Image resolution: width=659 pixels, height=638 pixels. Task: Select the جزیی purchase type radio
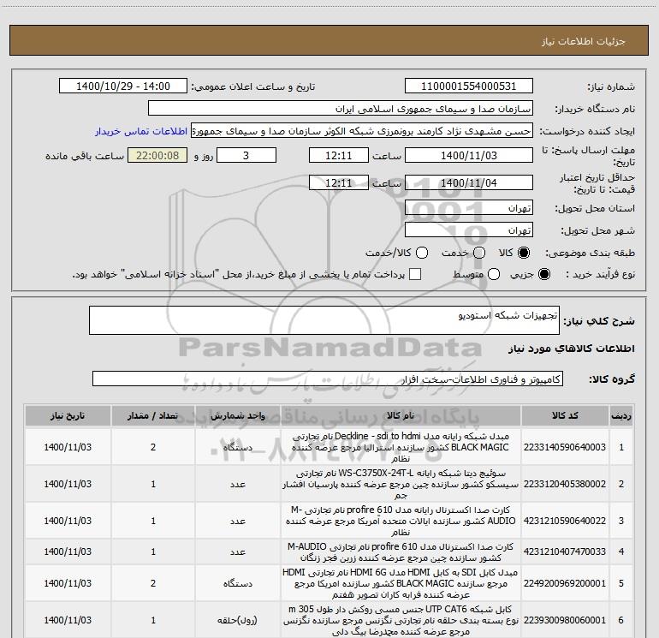point(543,274)
